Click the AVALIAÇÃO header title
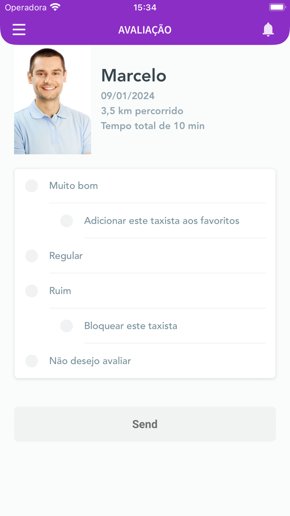The width and height of the screenshot is (290, 516). point(145,29)
